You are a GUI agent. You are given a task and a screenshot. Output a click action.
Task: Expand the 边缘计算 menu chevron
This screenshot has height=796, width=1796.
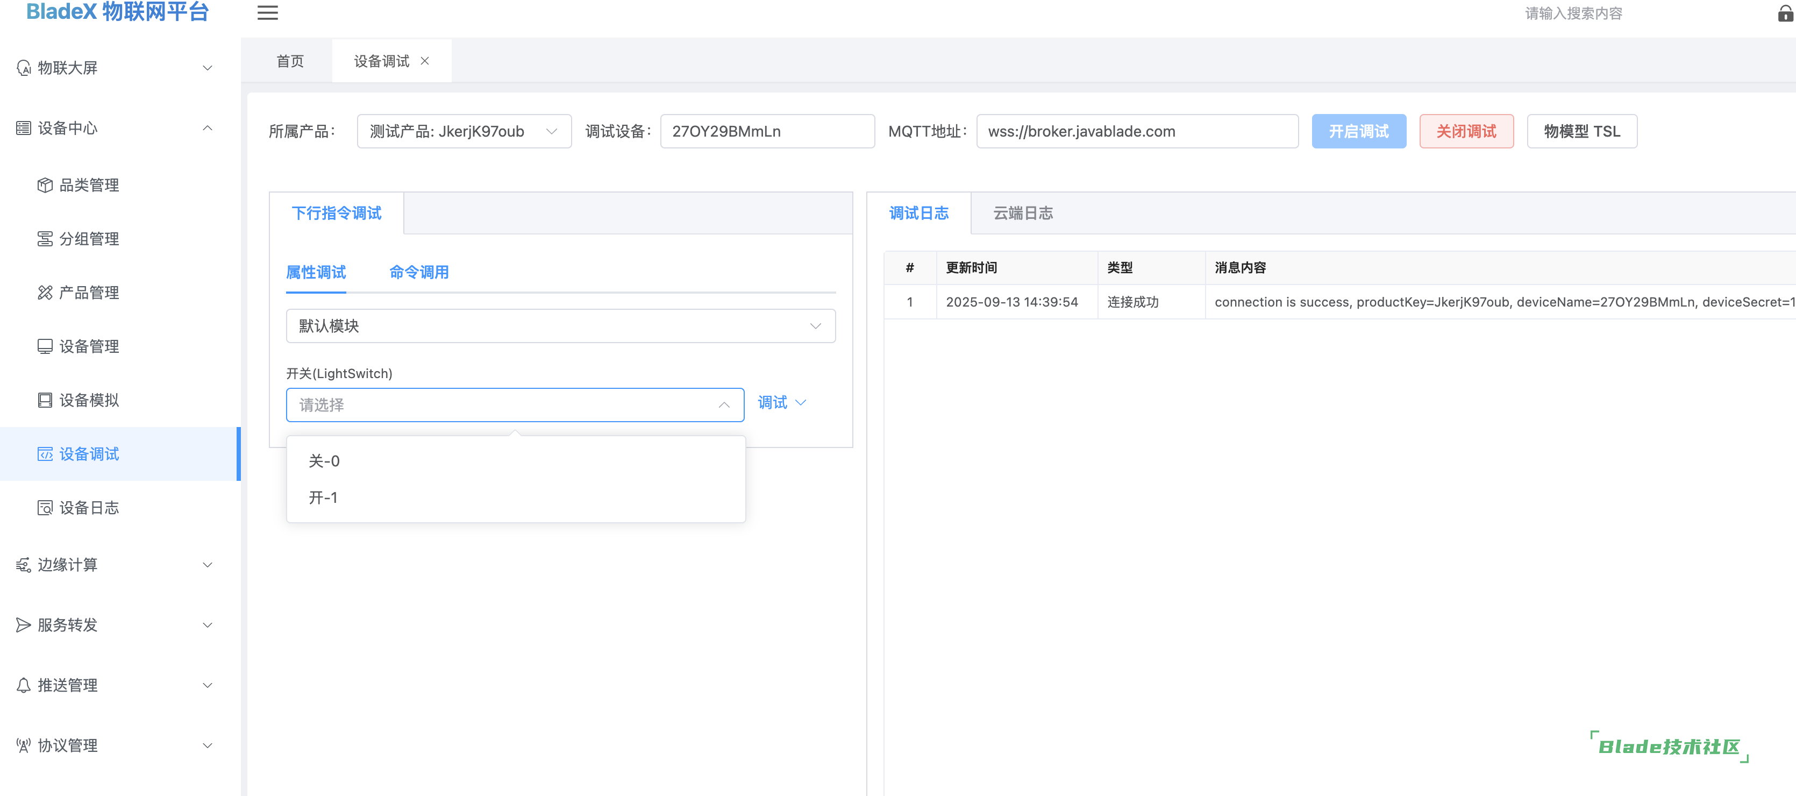point(207,565)
